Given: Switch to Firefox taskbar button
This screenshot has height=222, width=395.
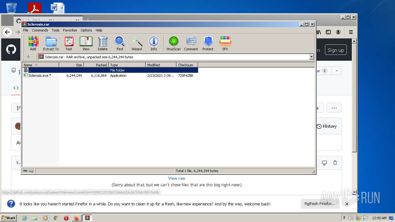Looking at the screenshot, I should coord(77,218).
